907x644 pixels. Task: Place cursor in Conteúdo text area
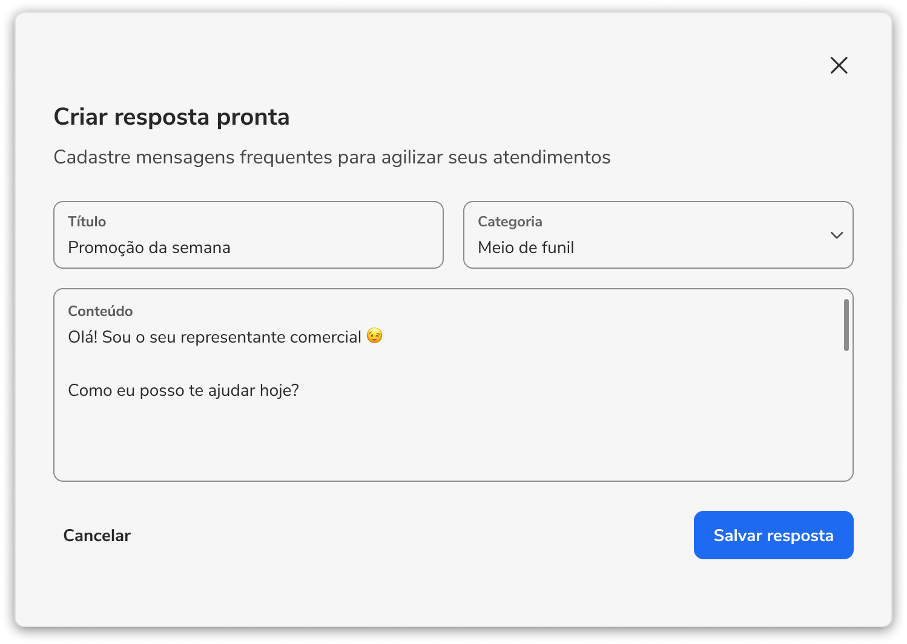453,385
